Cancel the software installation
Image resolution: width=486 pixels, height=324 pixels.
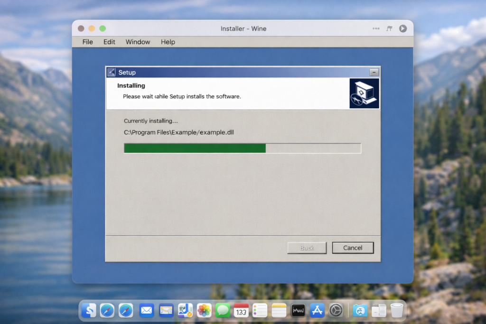click(353, 248)
